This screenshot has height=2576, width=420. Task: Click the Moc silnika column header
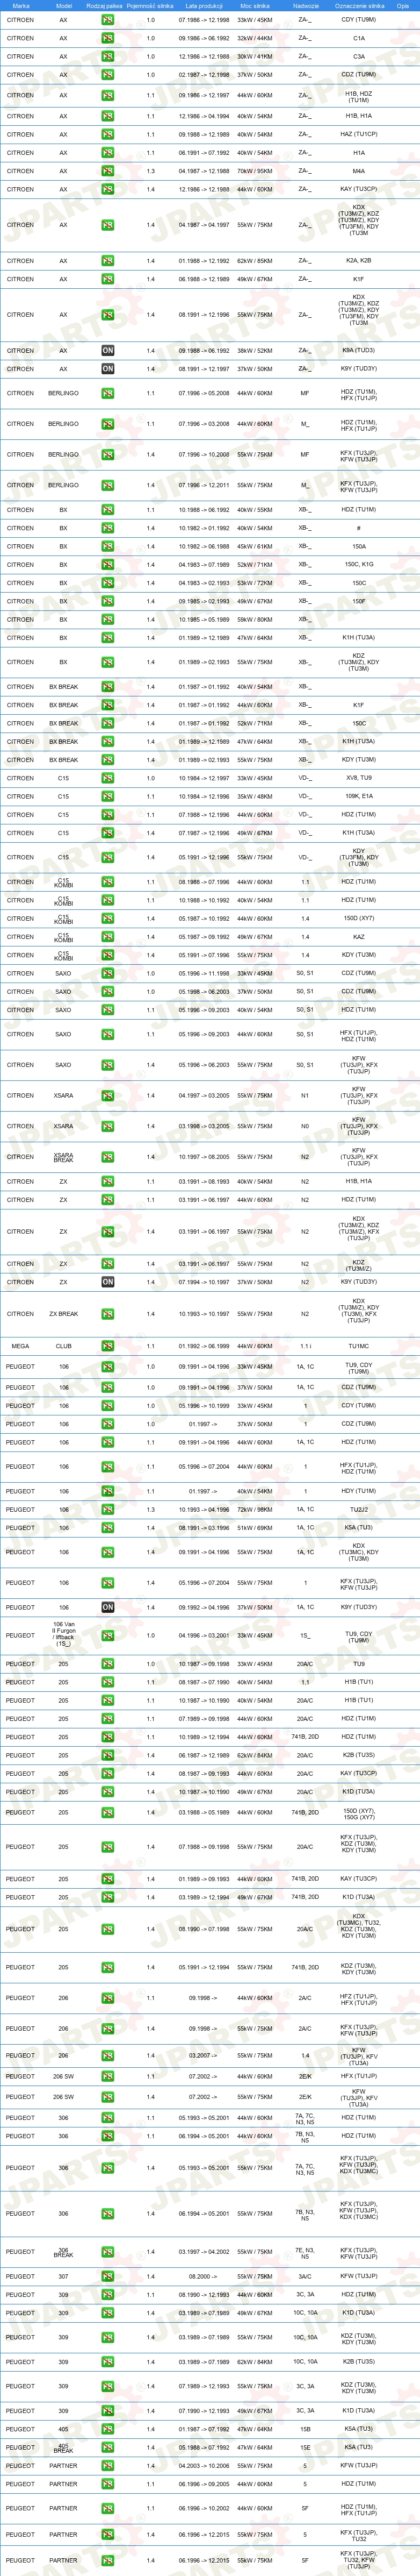[x=255, y=6]
